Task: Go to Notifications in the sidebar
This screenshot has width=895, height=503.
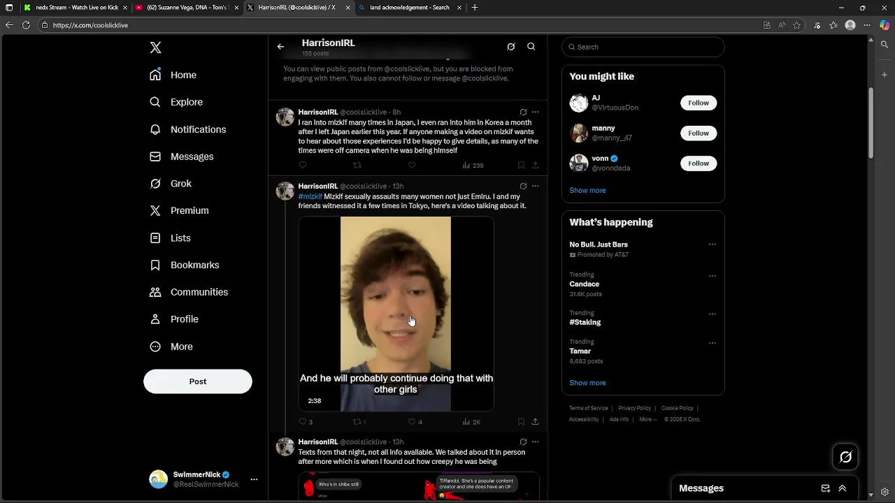Action: tap(188, 129)
